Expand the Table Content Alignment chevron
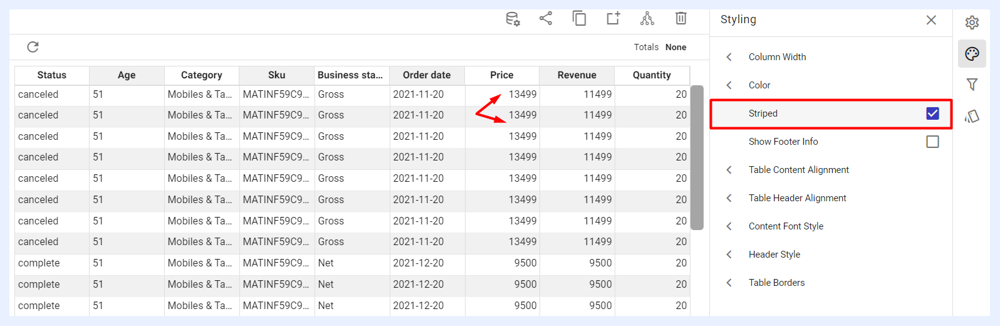This screenshot has width=1000, height=326. (x=729, y=170)
